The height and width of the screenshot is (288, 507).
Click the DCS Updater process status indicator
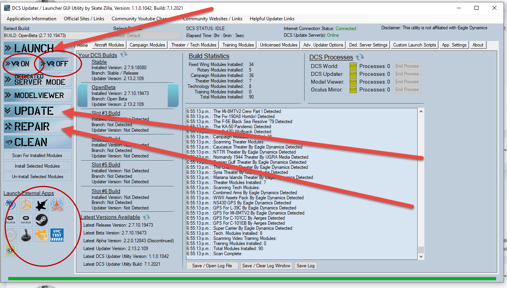tap(353, 74)
